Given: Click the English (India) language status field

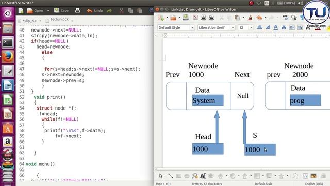Looking at the screenshot, I should [x=314, y=184].
